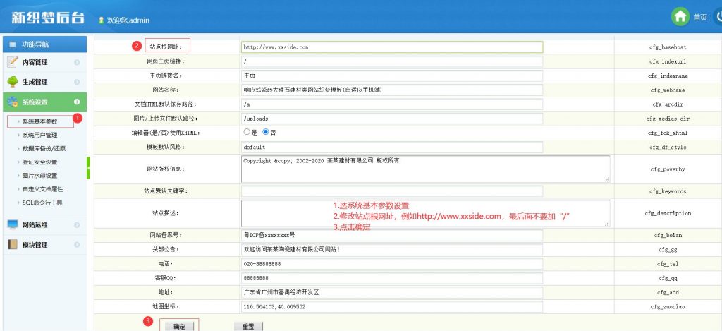
Task: Click the 欢迎您,admin text
Action: point(128,20)
